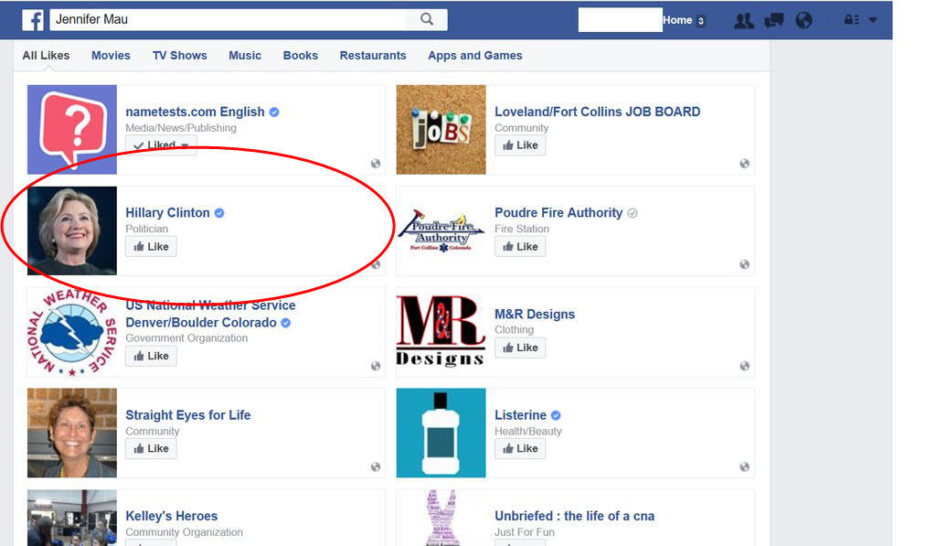Click the search field containing Jennifer Mau

228,19
